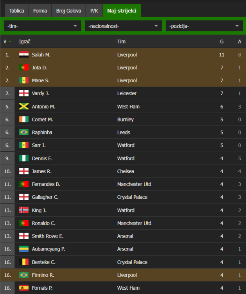The image size is (246, 294).
Task: Click the Belgium flag beside Benteke C.
Action: [24, 262]
